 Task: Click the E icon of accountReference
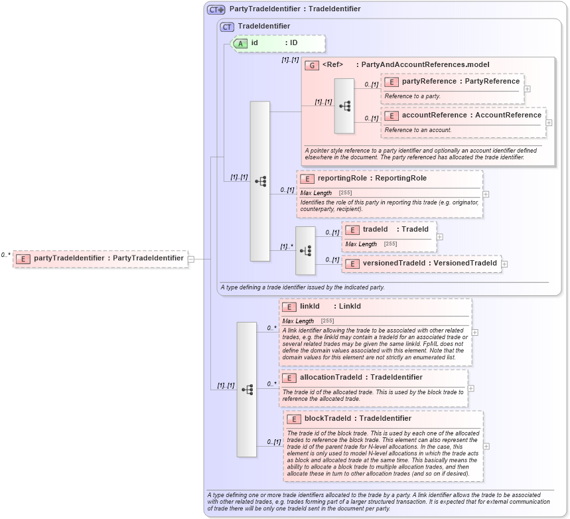point(391,116)
